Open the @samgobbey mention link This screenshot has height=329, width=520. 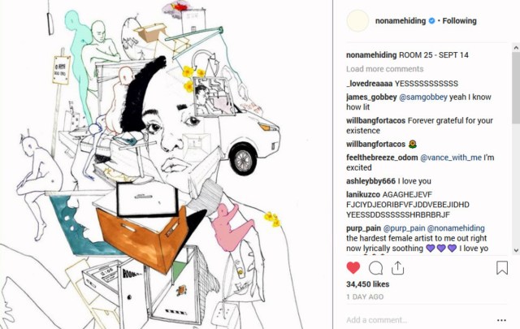tap(423, 97)
